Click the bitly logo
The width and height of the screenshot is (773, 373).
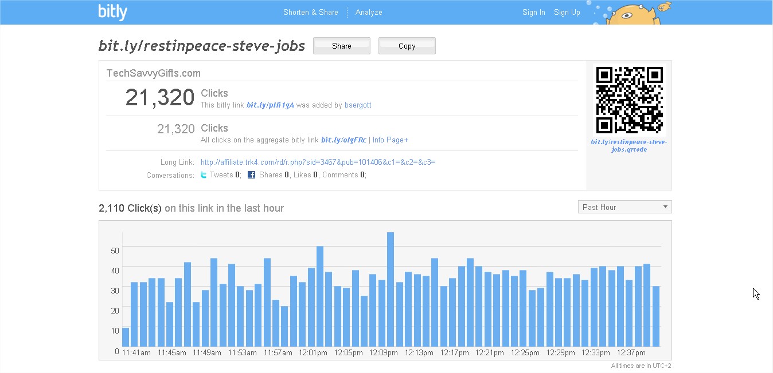coord(113,12)
